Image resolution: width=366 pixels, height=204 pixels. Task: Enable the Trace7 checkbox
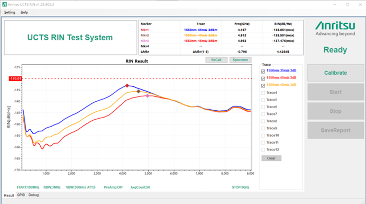pyautogui.click(x=263, y=114)
